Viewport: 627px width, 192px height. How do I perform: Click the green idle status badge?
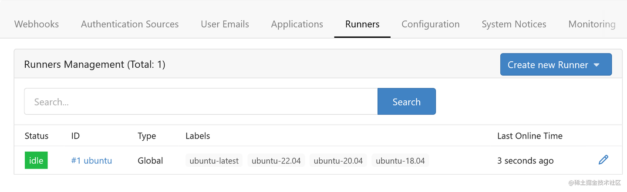[x=36, y=161]
